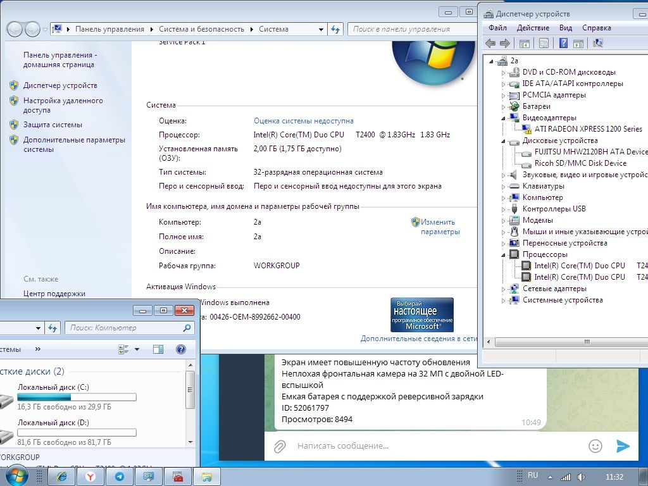The width and height of the screenshot is (648, 486).
Task: Click the refresh button beside address bar
Action: pos(335,29)
